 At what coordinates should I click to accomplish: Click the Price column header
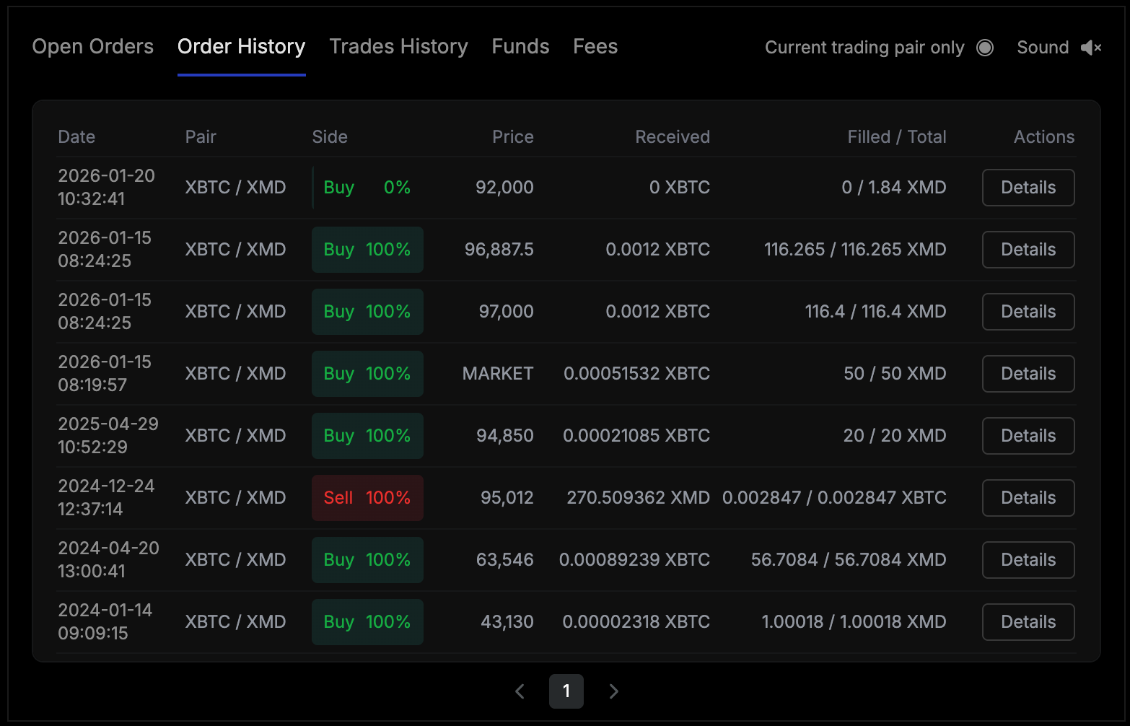pyautogui.click(x=512, y=137)
